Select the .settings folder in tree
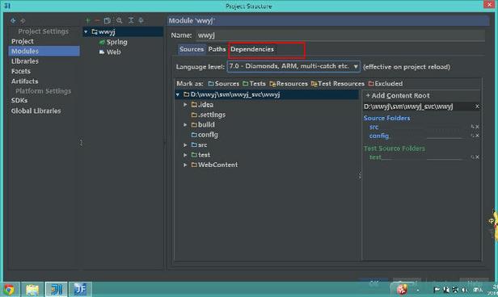 [x=209, y=115]
